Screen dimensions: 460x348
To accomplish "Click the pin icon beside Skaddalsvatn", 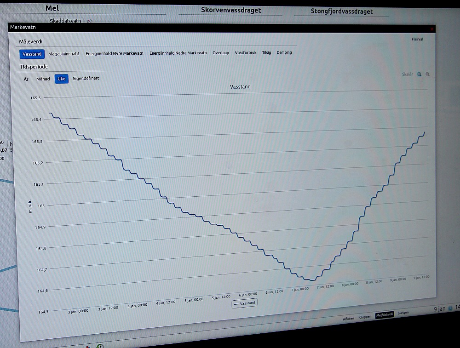I will (x=89, y=21).
